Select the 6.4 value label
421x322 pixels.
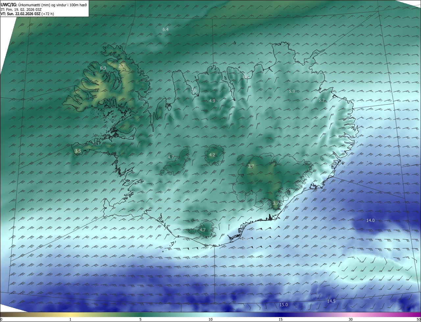[165, 29]
